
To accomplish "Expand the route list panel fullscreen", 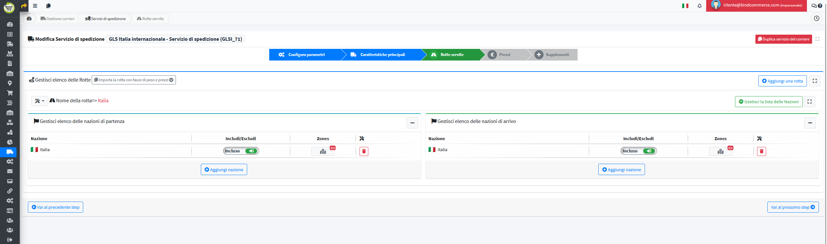I will [x=814, y=81].
